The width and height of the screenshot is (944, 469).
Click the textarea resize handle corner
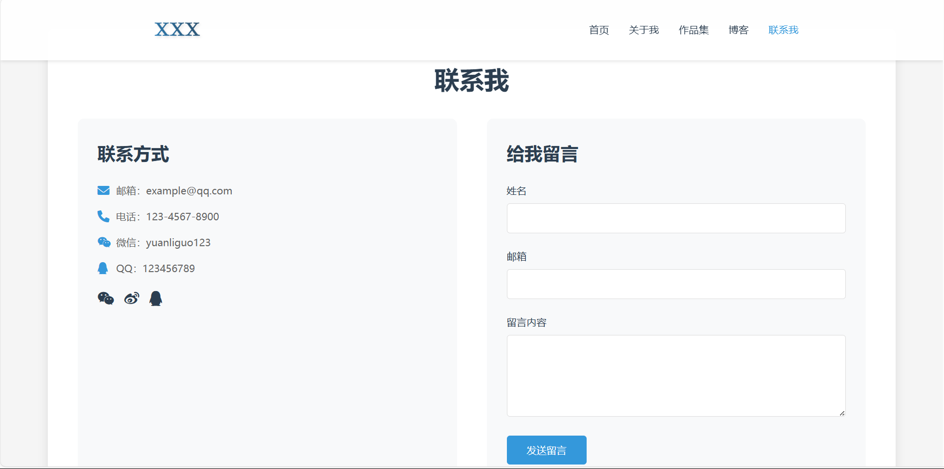[842, 413]
